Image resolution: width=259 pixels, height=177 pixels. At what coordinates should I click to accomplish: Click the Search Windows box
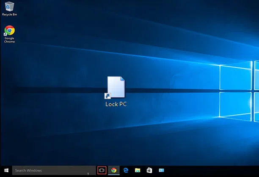click(54, 170)
